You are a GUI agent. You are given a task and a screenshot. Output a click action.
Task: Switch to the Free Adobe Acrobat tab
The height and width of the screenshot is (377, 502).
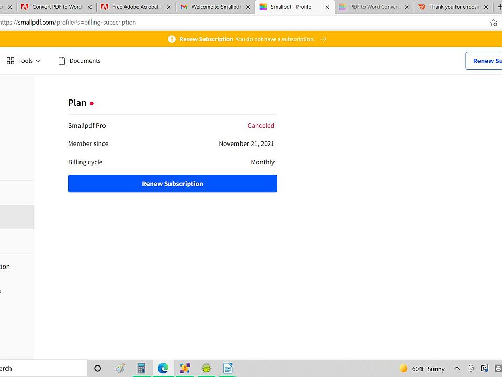pyautogui.click(x=136, y=7)
